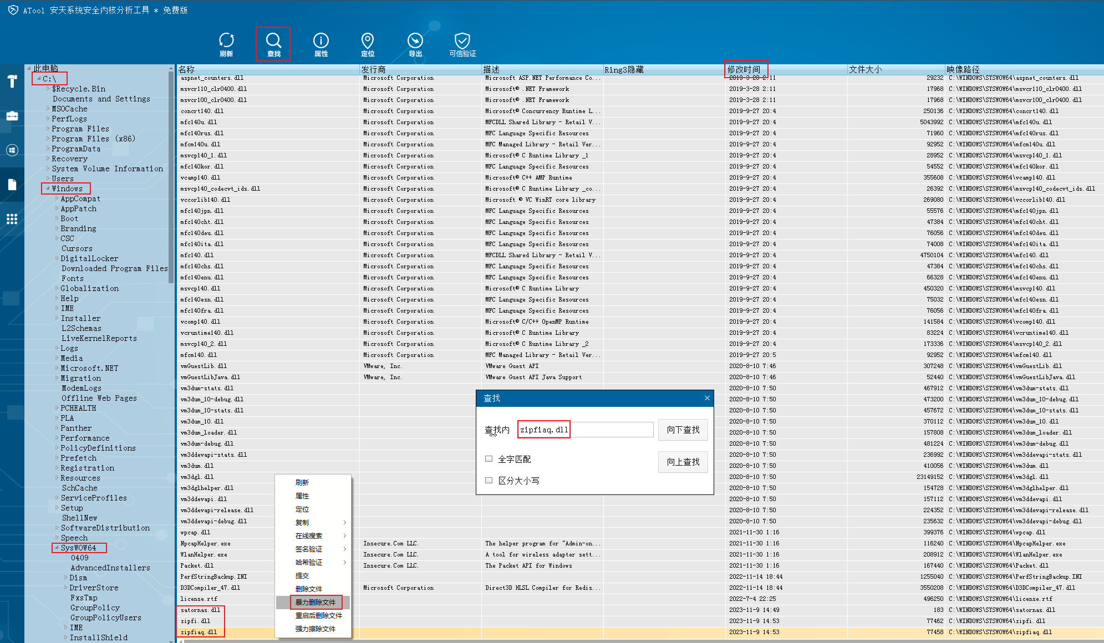Screen dimensions: 1104x643
Task: Open the briefcase sidebar icon
Action: tap(12, 116)
